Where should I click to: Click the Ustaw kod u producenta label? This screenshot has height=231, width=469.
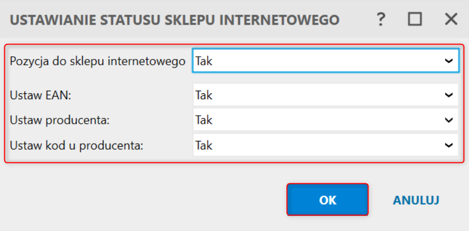click(77, 146)
